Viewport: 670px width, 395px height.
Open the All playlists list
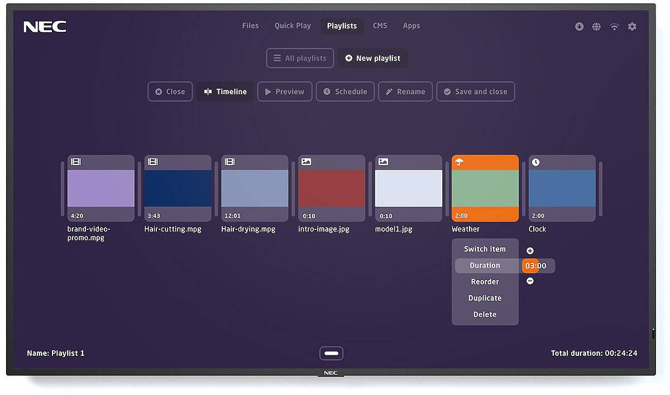point(300,58)
